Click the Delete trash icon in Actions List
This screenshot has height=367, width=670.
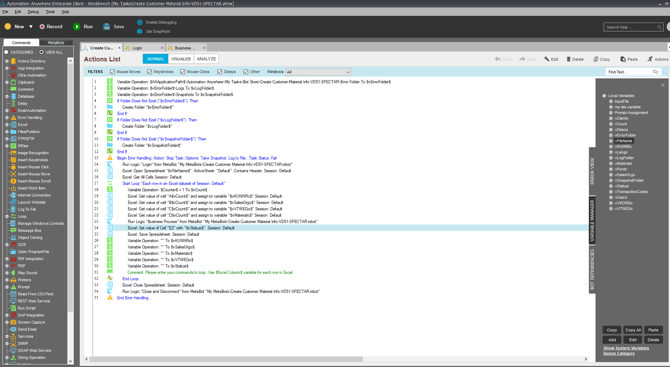(568, 59)
